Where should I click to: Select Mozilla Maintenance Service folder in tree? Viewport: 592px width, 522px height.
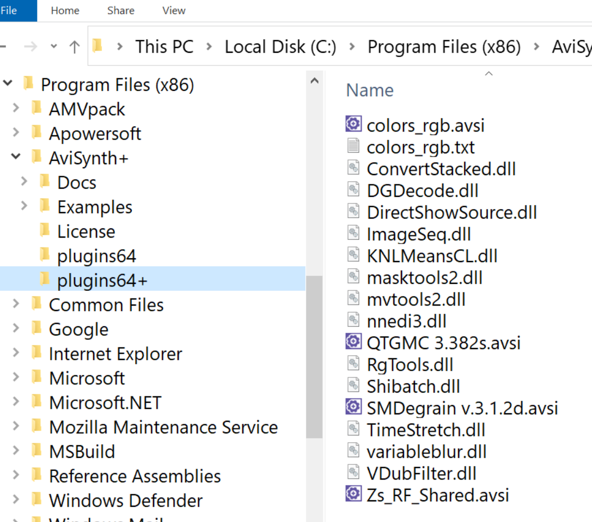click(163, 427)
